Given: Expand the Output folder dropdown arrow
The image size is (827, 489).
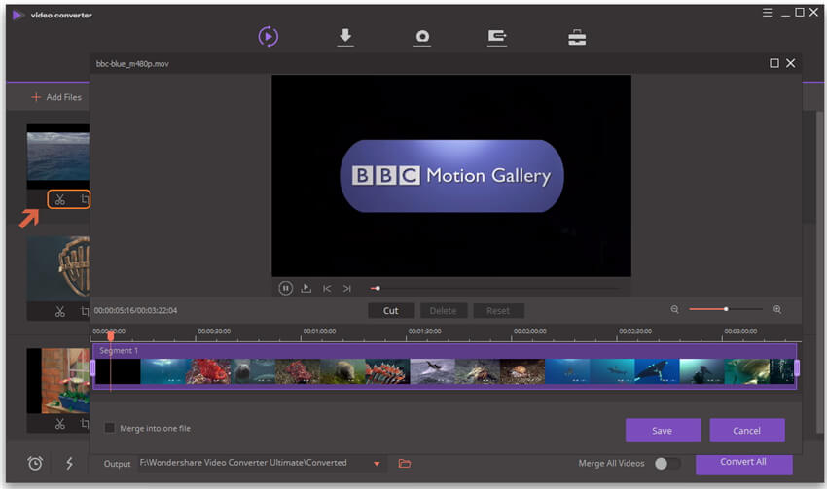Looking at the screenshot, I should click(377, 464).
